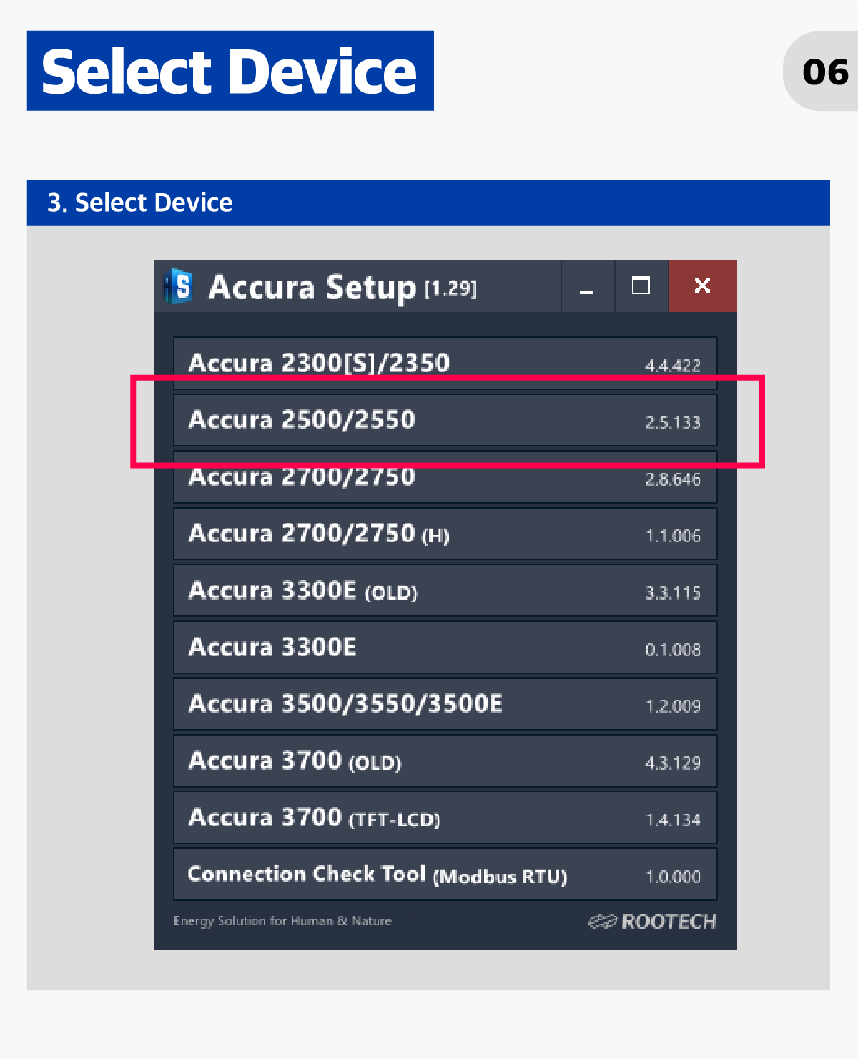Screen dimensions: 858x1059
Task: Click the Energy Solution for Human & Nature text
Action: pyautogui.click(x=282, y=921)
